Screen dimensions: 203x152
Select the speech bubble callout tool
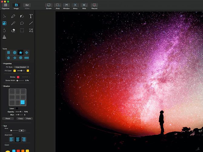pos(22,23)
